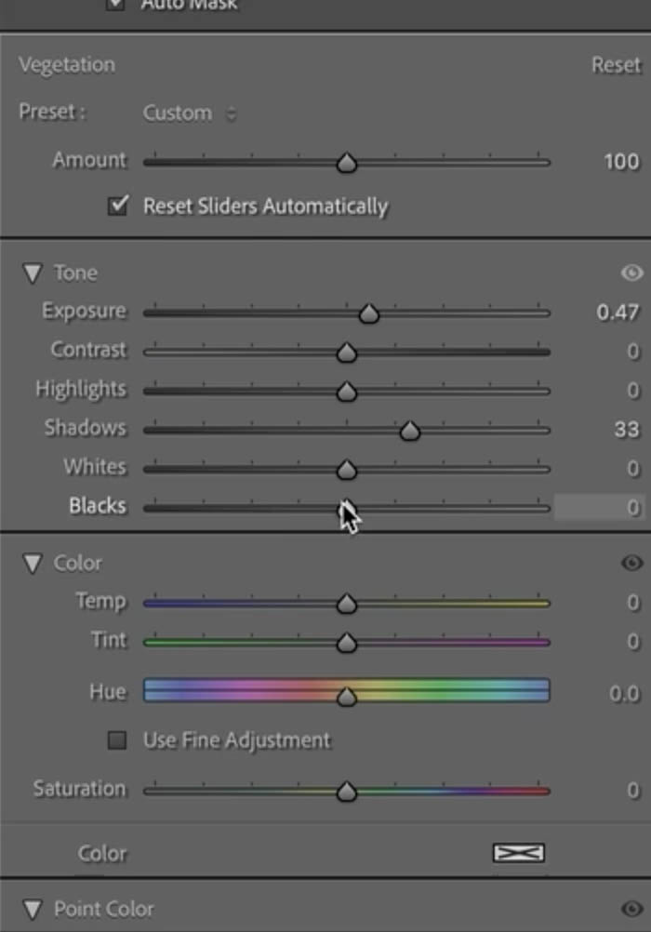The width and height of the screenshot is (651, 932).
Task: Collapse the Point Color section triangle
Action: coord(33,910)
